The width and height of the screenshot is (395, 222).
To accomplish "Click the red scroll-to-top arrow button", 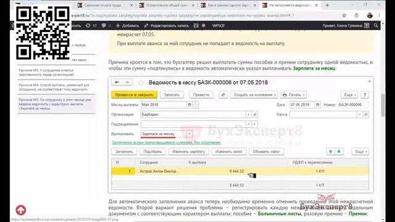I will (21, 210).
